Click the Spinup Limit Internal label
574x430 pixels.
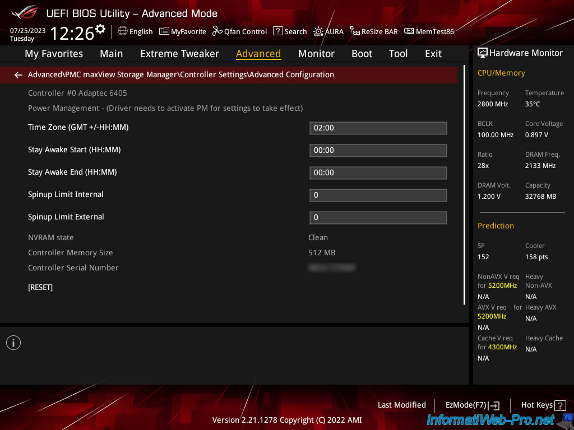(x=66, y=194)
